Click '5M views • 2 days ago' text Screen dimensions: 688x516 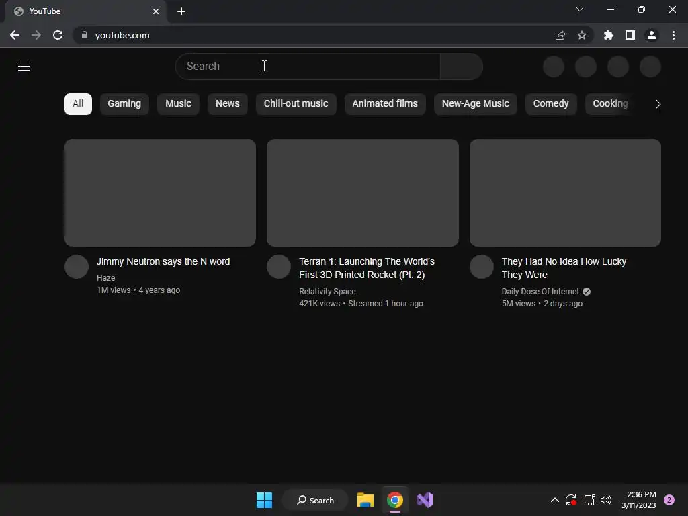coord(542,304)
